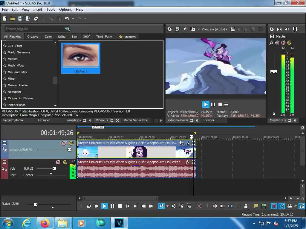Toggle loop playback in transport bar
306x229 pixels.
tap(89, 206)
